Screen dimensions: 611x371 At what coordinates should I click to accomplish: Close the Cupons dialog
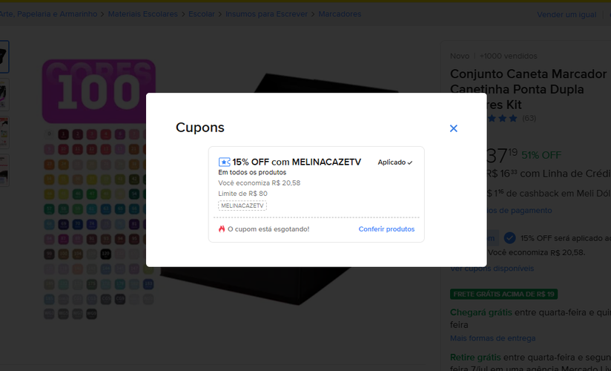(454, 128)
